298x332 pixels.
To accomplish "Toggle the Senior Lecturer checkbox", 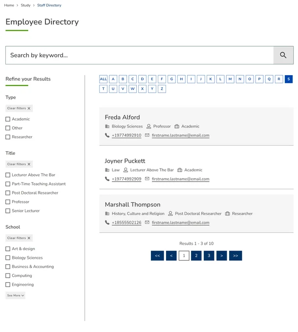I will (x=8, y=211).
